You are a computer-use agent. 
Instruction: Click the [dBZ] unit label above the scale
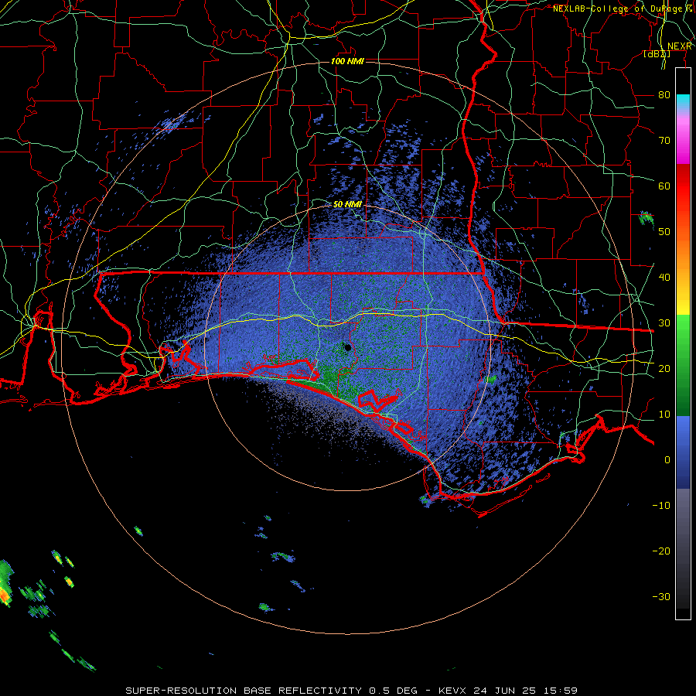coord(657,54)
